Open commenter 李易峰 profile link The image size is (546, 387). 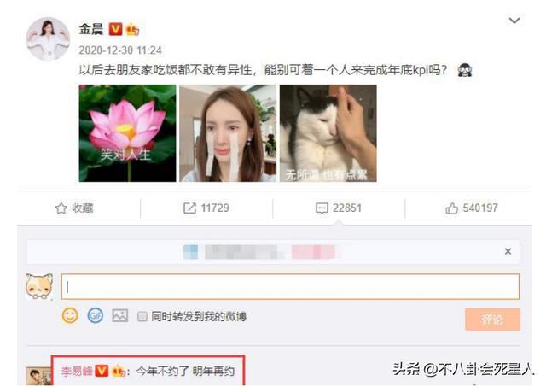click(78, 372)
